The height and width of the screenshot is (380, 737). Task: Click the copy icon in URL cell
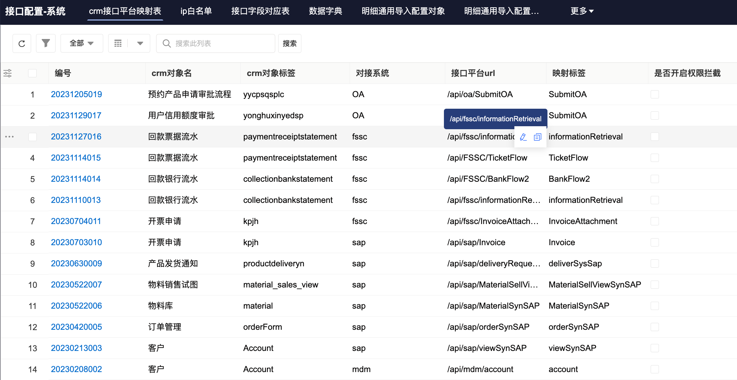[x=538, y=137]
